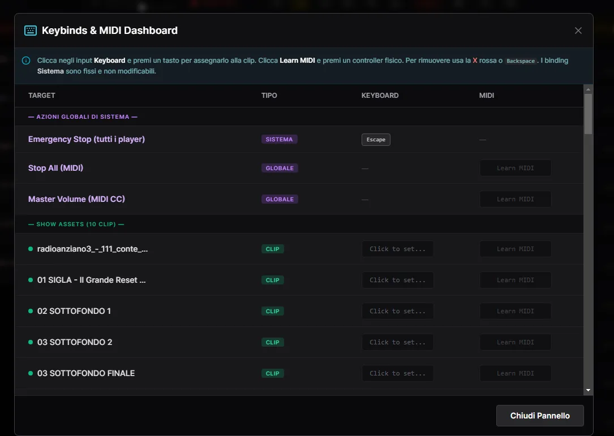Screen dimensions: 614x436
Task: Click the 02 SOTTOFONDO 1 clip name
Action: coord(74,311)
